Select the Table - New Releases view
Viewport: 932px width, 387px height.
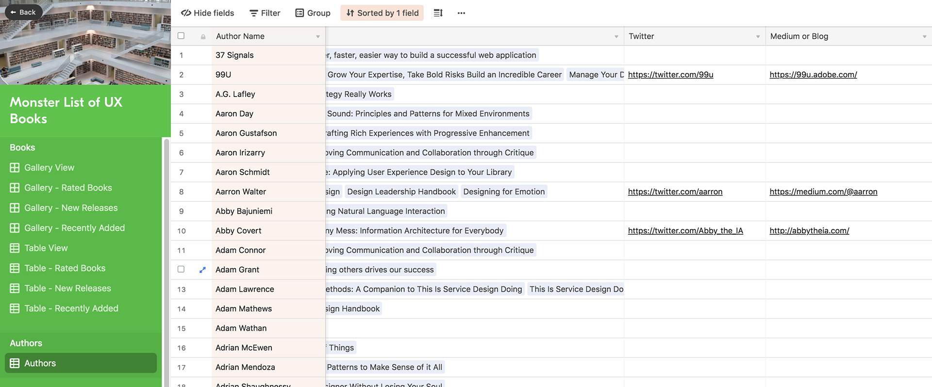(x=68, y=289)
